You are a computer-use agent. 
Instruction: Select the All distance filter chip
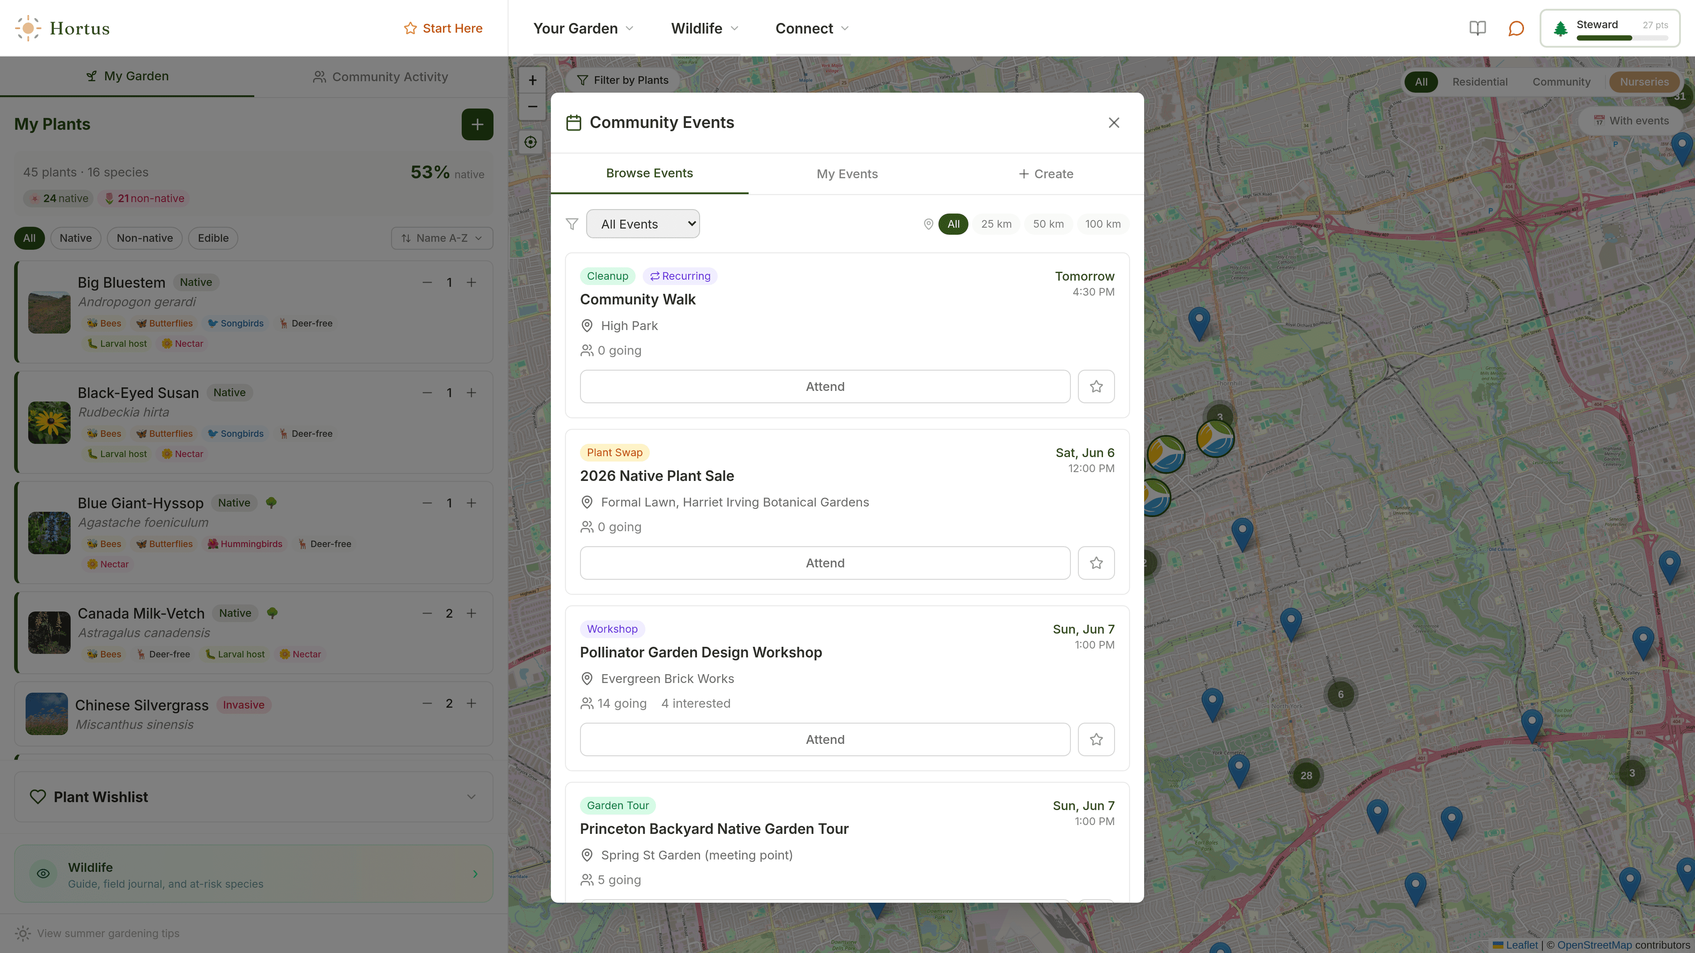tap(953, 224)
